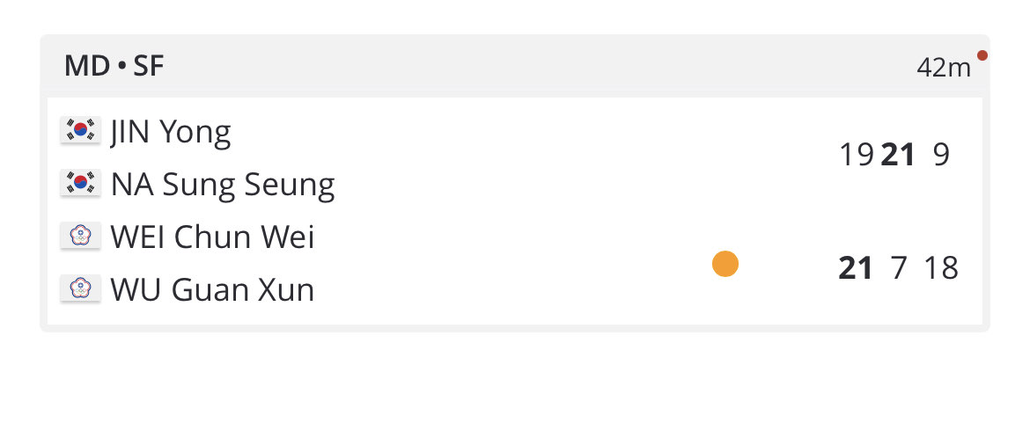Click the MD • SF match header
This screenshot has width=1030, height=423.
coord(114,66)
